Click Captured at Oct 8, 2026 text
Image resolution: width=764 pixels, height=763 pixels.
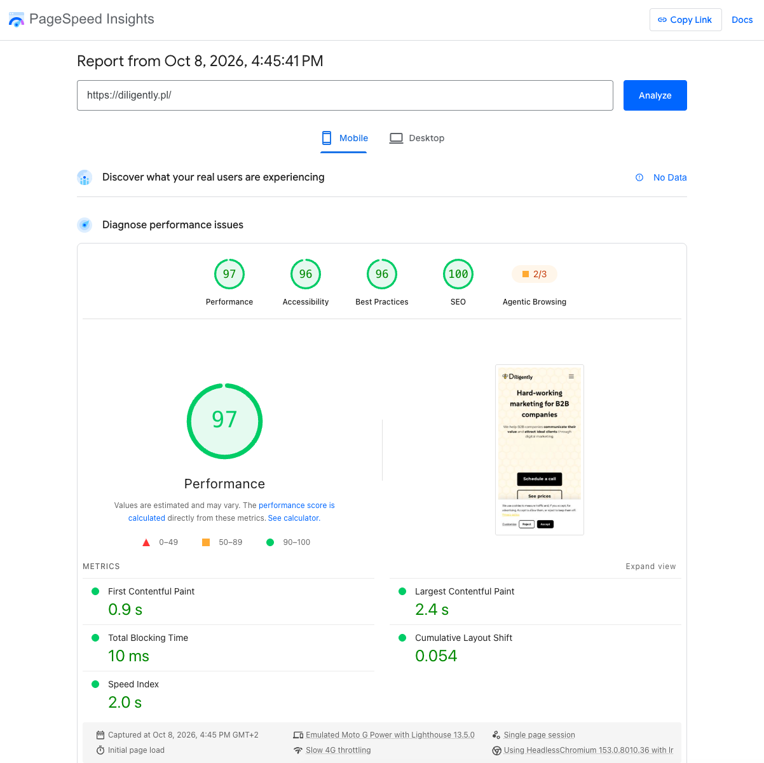183,735
